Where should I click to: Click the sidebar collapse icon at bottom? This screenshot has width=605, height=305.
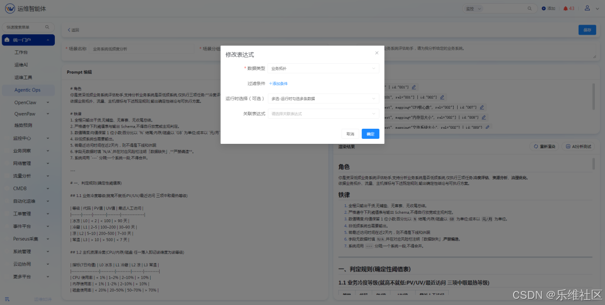tap(7, 299)
